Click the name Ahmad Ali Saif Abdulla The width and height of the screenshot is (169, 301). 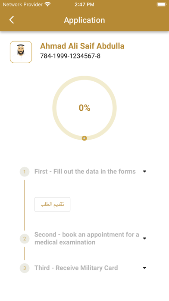(82, 46)
